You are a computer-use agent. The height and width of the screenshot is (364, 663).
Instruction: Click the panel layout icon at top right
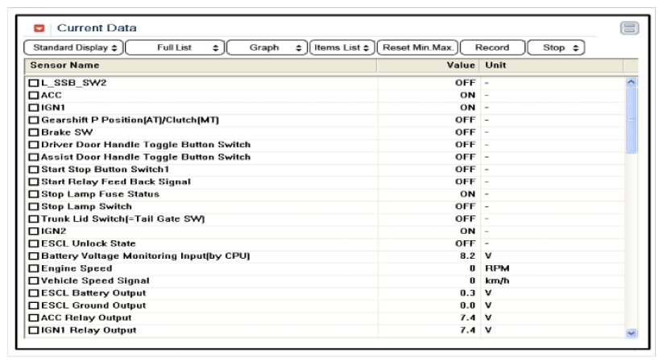(x=629, y=28)
